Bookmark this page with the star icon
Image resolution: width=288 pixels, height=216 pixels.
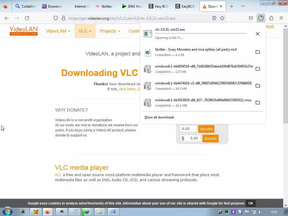[x=222, y=18]
